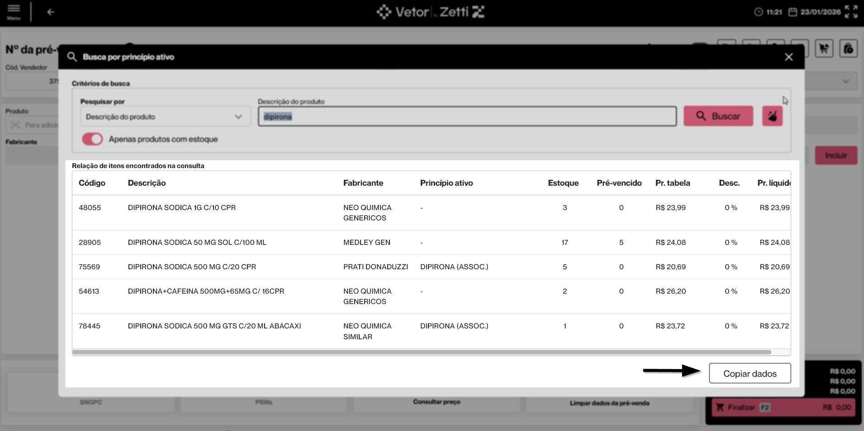
Task: Click the calendar icon beside the date
Action: pos(793,12)
